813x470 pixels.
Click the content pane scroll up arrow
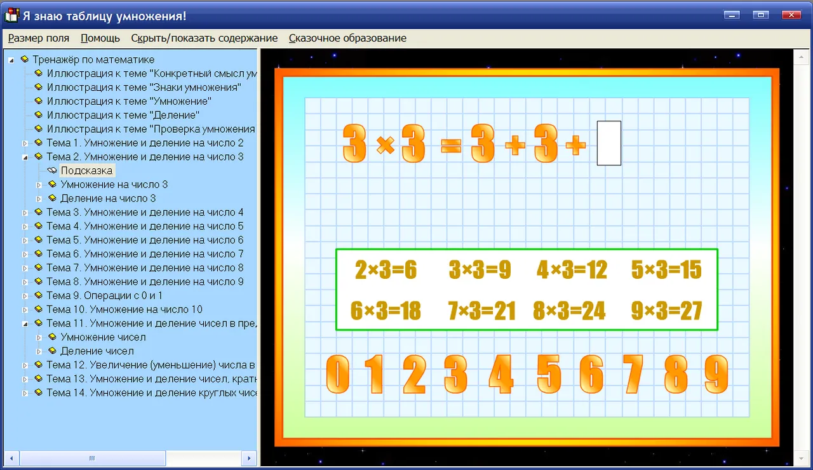point(800,57)
